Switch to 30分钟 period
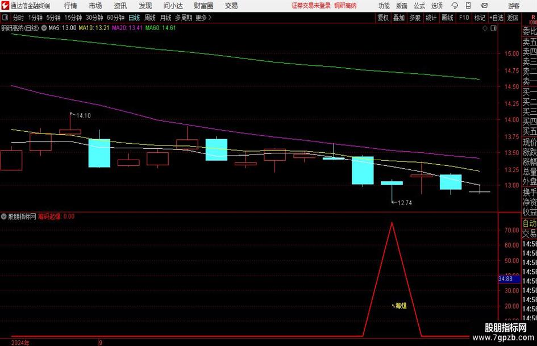Viewport: 537px width, 346px height. click(x=94, y=18)
